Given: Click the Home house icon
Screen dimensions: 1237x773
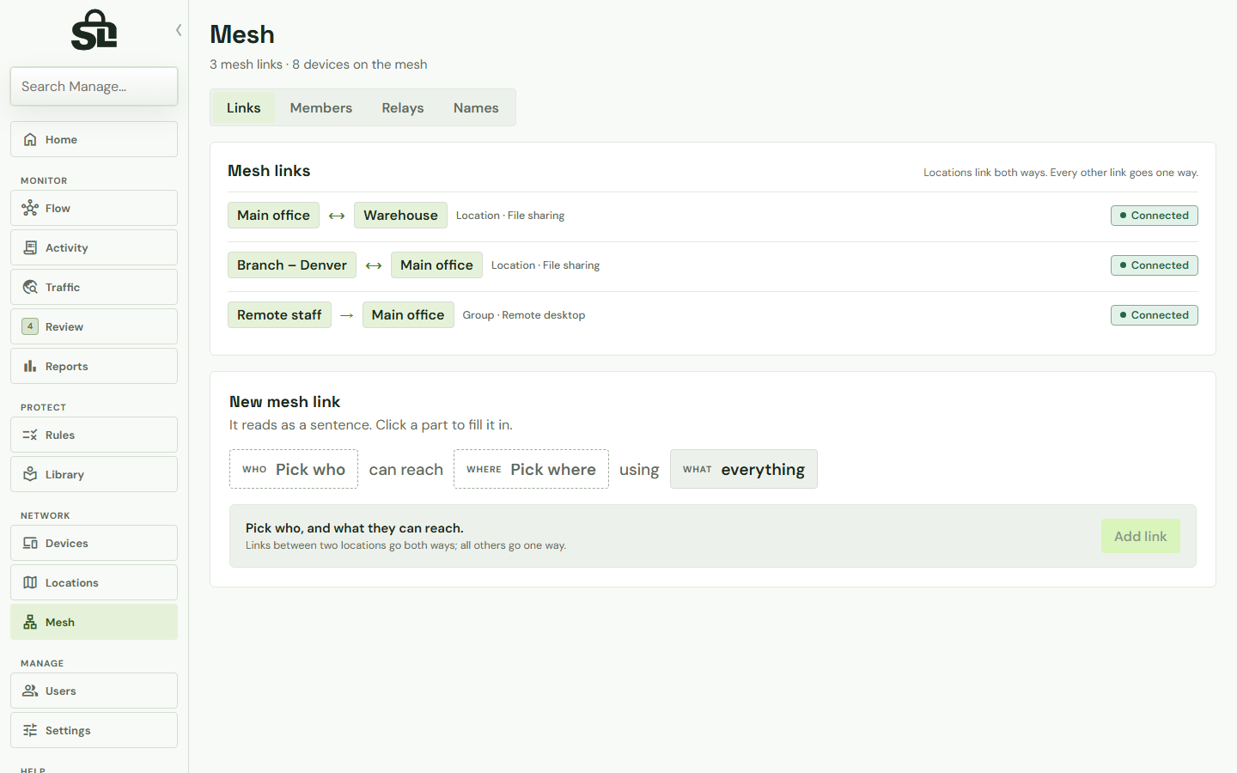Looking at the screenshot, I should click(30, 139).
